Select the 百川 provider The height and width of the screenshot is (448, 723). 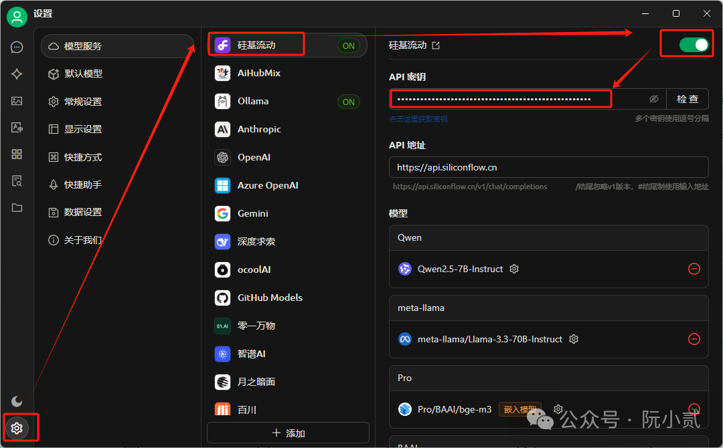point(287,409)
